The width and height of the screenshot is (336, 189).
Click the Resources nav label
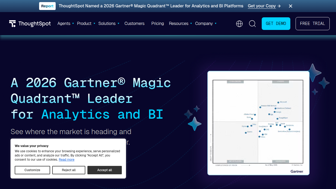tap(178, 24)
